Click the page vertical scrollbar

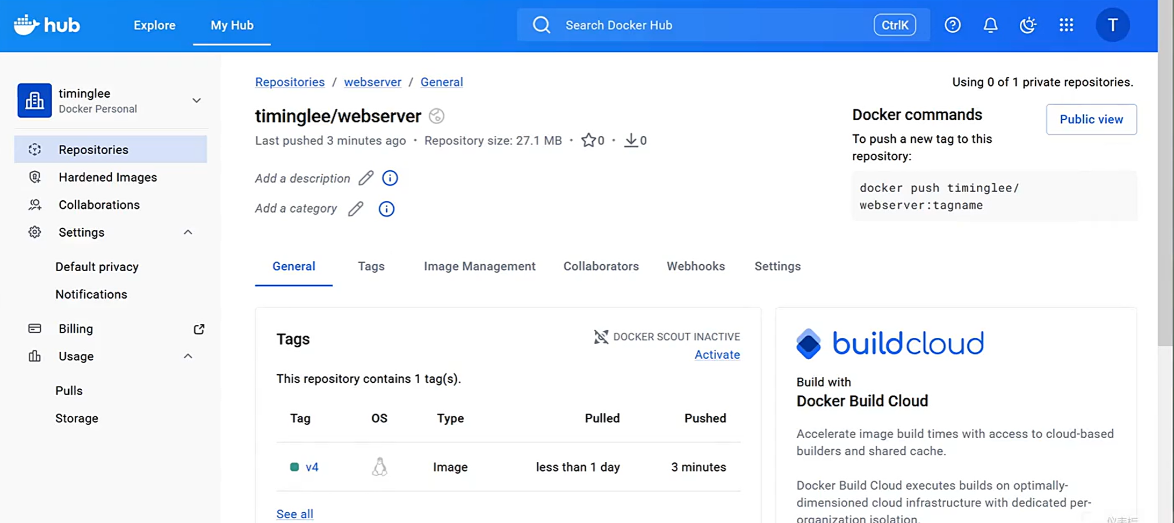click(x=1166, y=173)
